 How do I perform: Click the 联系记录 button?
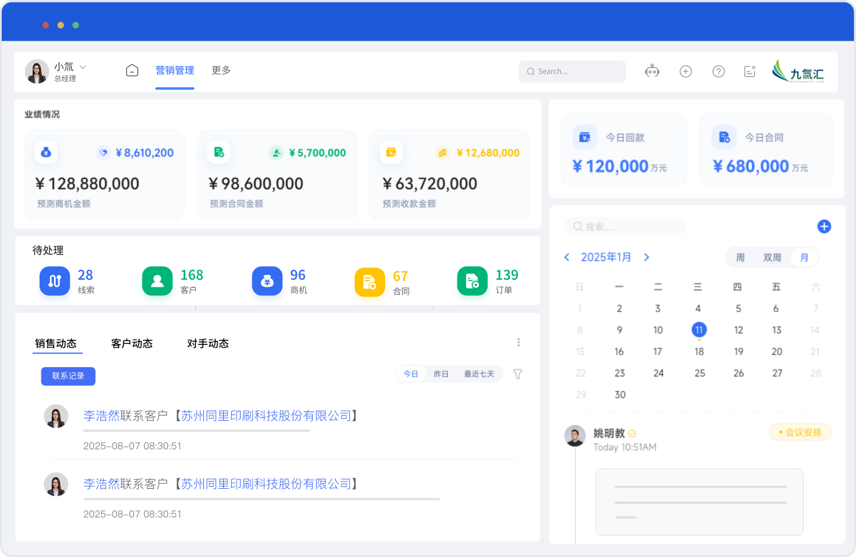point(68,376)
